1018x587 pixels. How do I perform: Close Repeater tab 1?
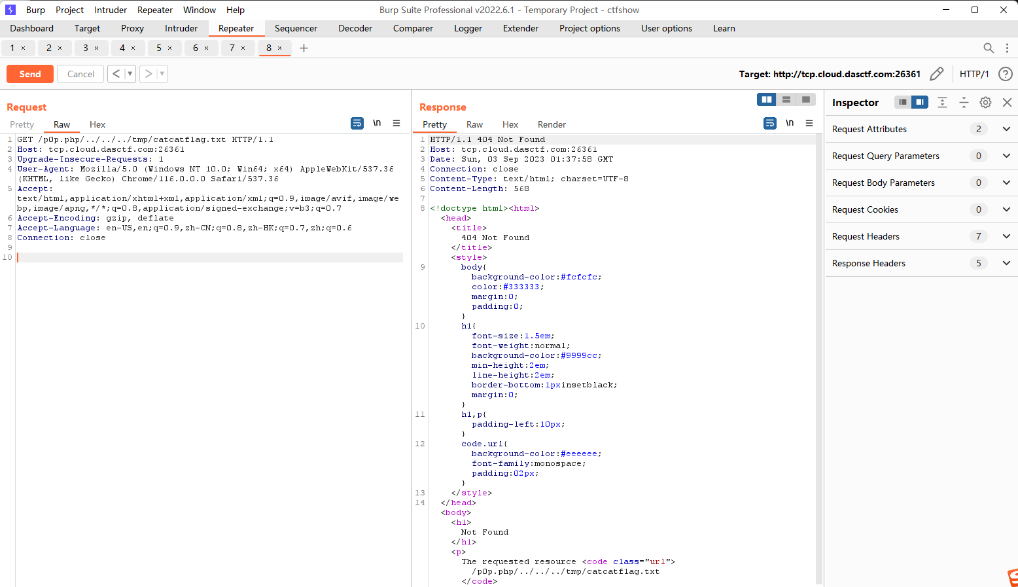[x=23, y=48]
